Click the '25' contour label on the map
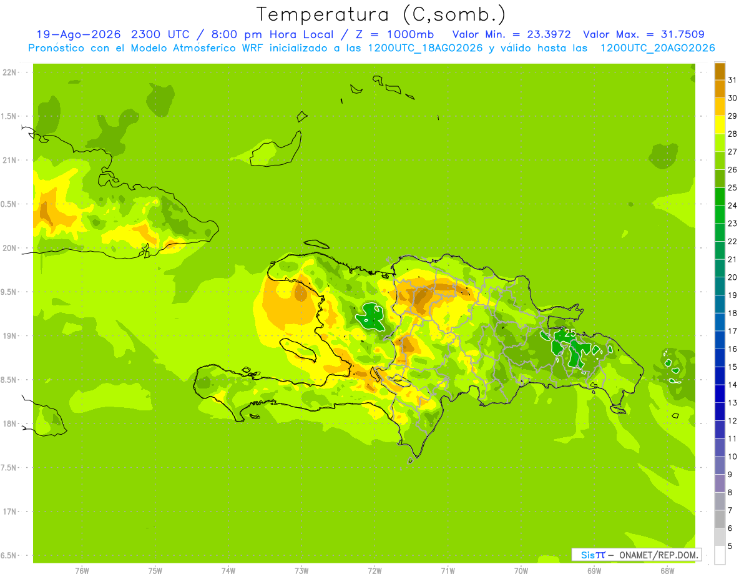 point(569,334)
